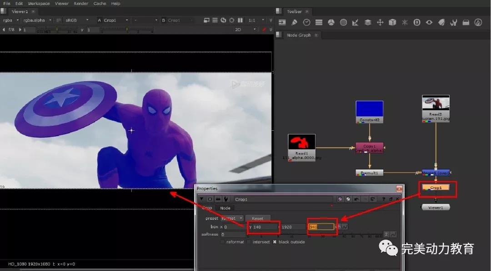Click the Reset button
Viewport: 491px width, 271px height.
coord(258,218)
